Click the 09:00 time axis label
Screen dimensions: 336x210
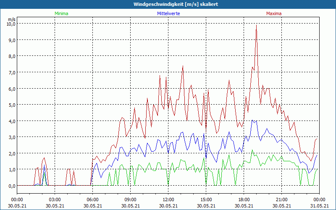point(131,200)
